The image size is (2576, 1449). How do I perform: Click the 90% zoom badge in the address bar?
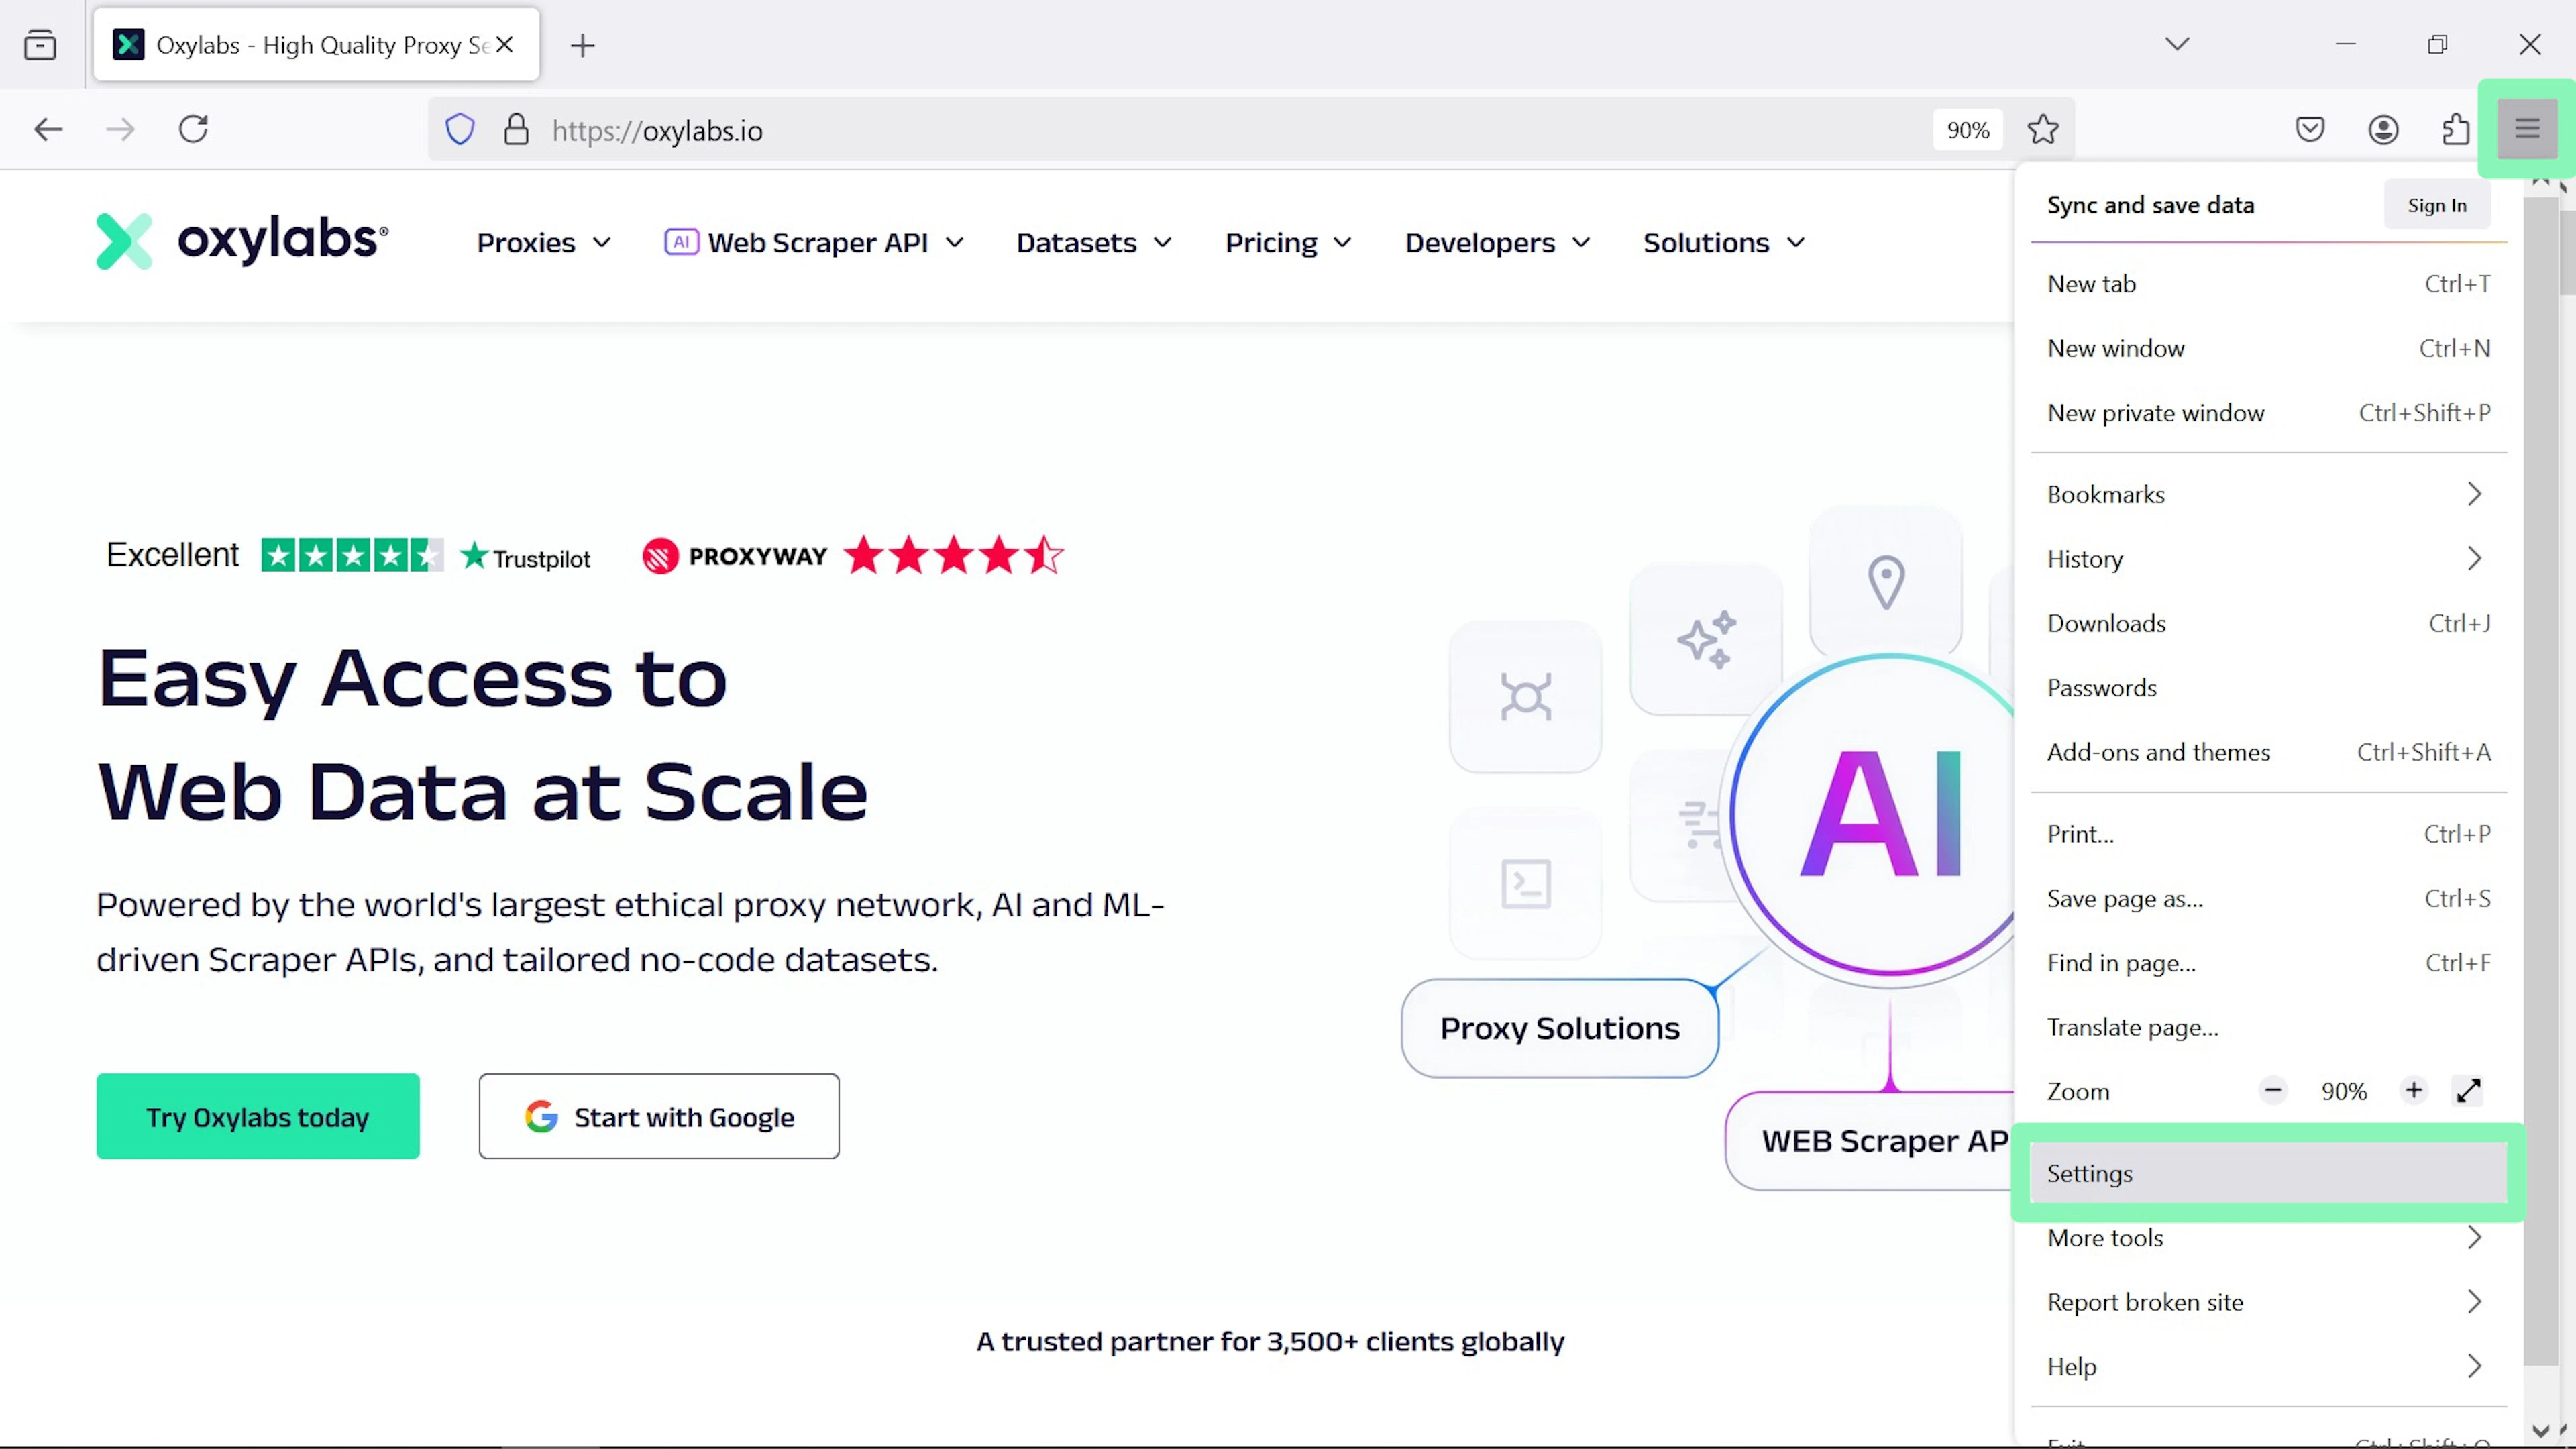(1968, 130)
